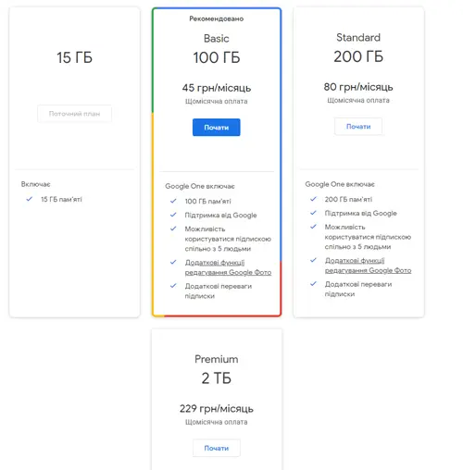
Task: Start the Standard 200 ГБ plan
Action: coord(358,127)
